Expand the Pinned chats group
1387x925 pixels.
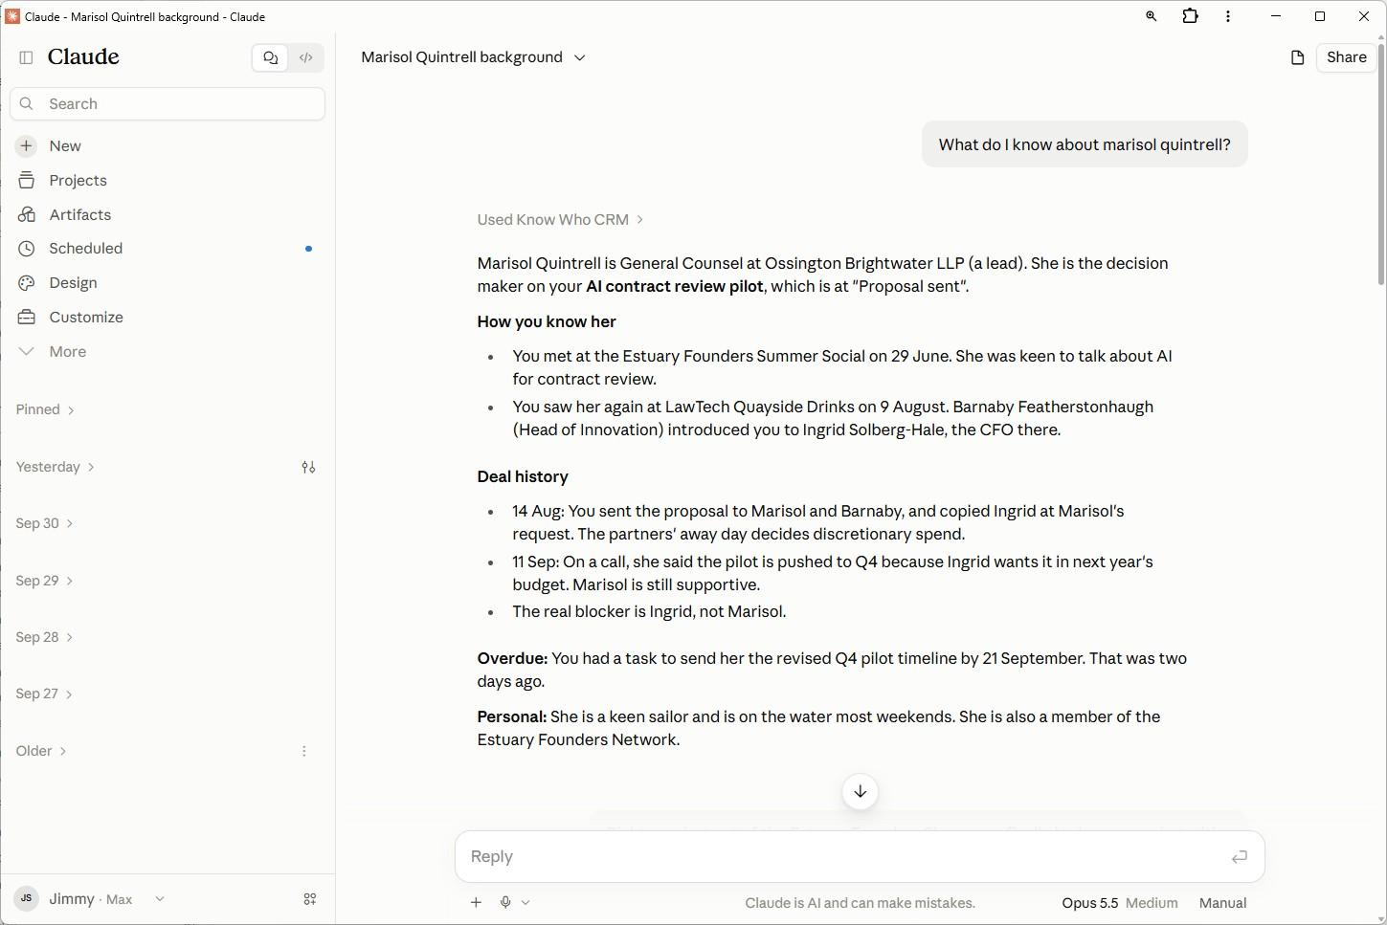pos(45,409)
